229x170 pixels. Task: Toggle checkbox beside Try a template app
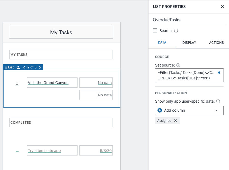point(17,151)
